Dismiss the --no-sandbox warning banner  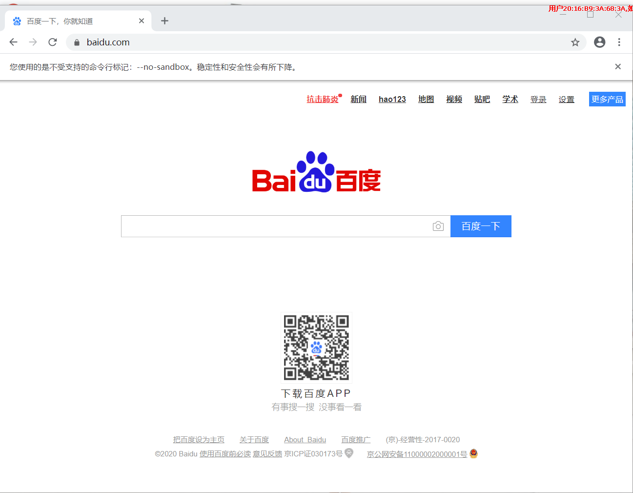(617, 66)
